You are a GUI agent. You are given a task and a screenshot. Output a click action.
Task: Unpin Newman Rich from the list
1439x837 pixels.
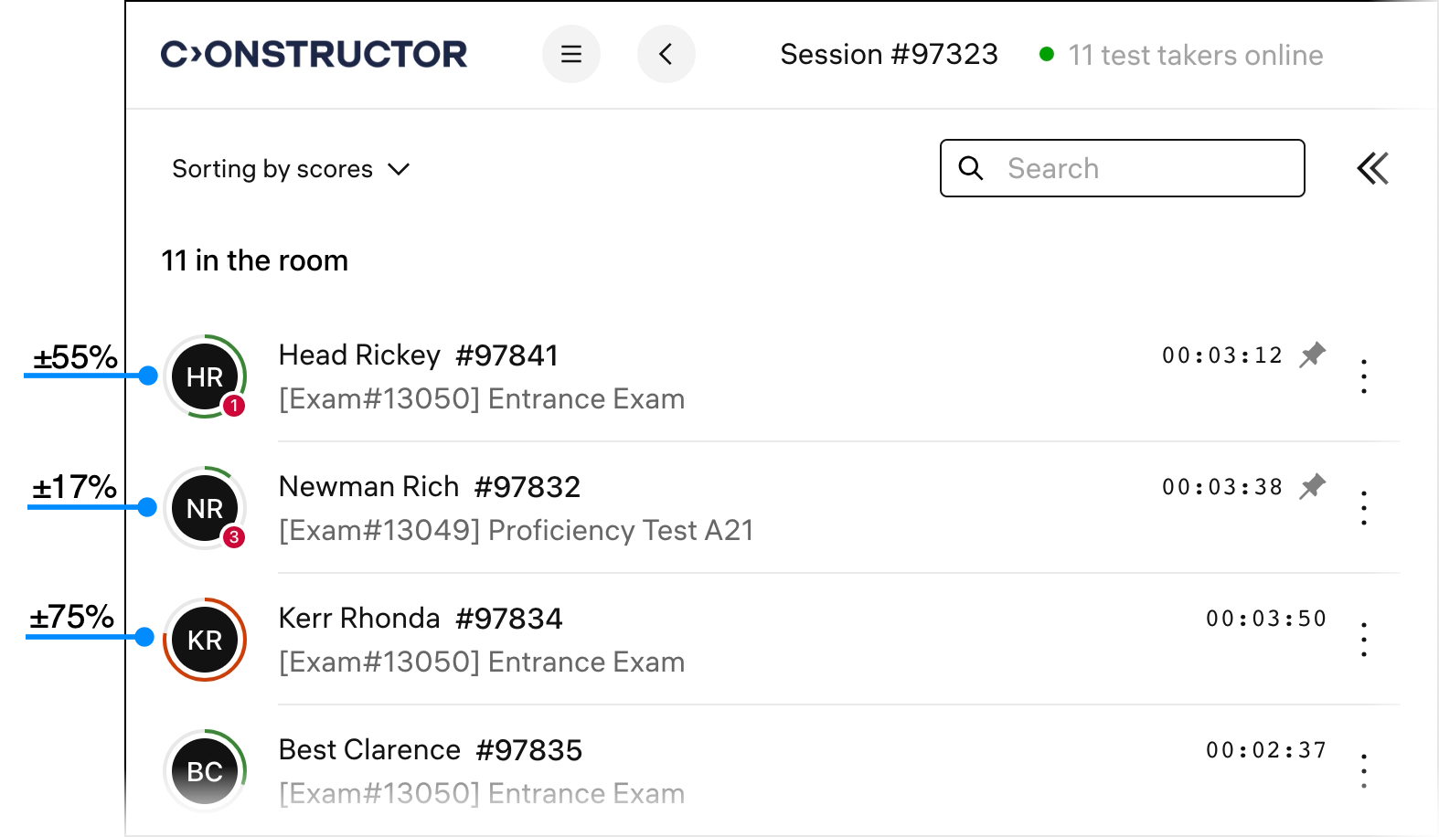1313,486
